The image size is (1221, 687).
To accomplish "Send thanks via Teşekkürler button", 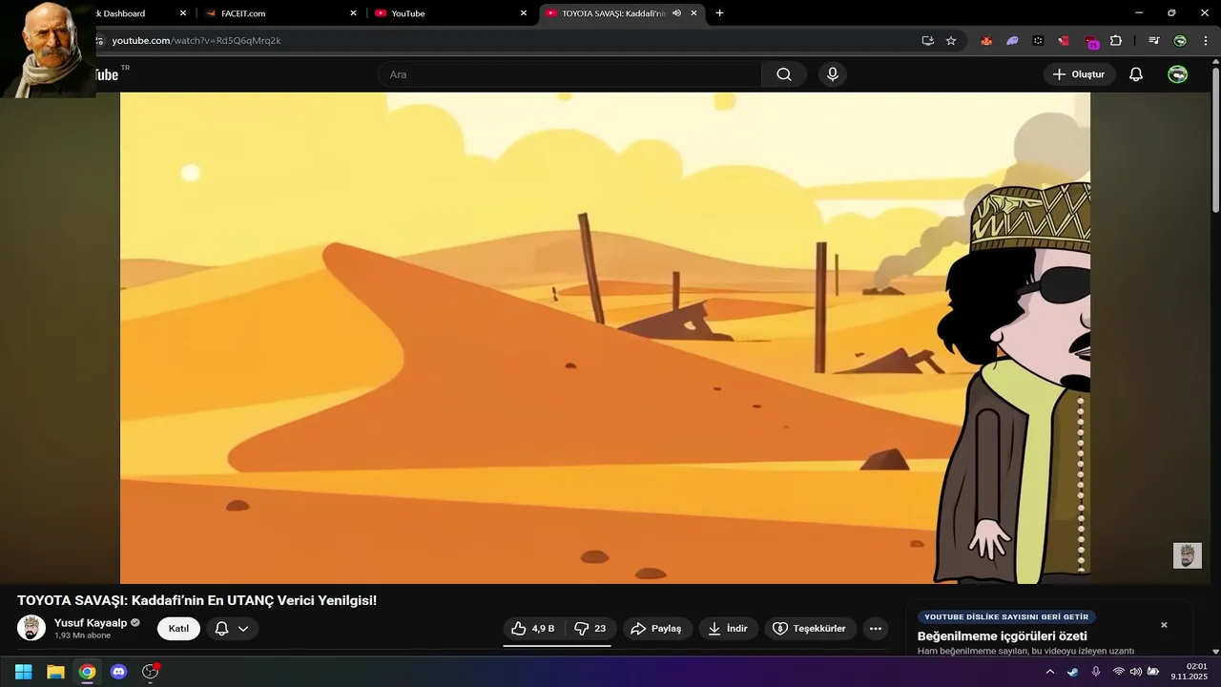I will [810, 629].
